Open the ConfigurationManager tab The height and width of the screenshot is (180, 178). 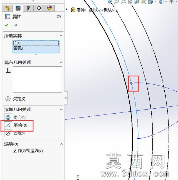28,8
